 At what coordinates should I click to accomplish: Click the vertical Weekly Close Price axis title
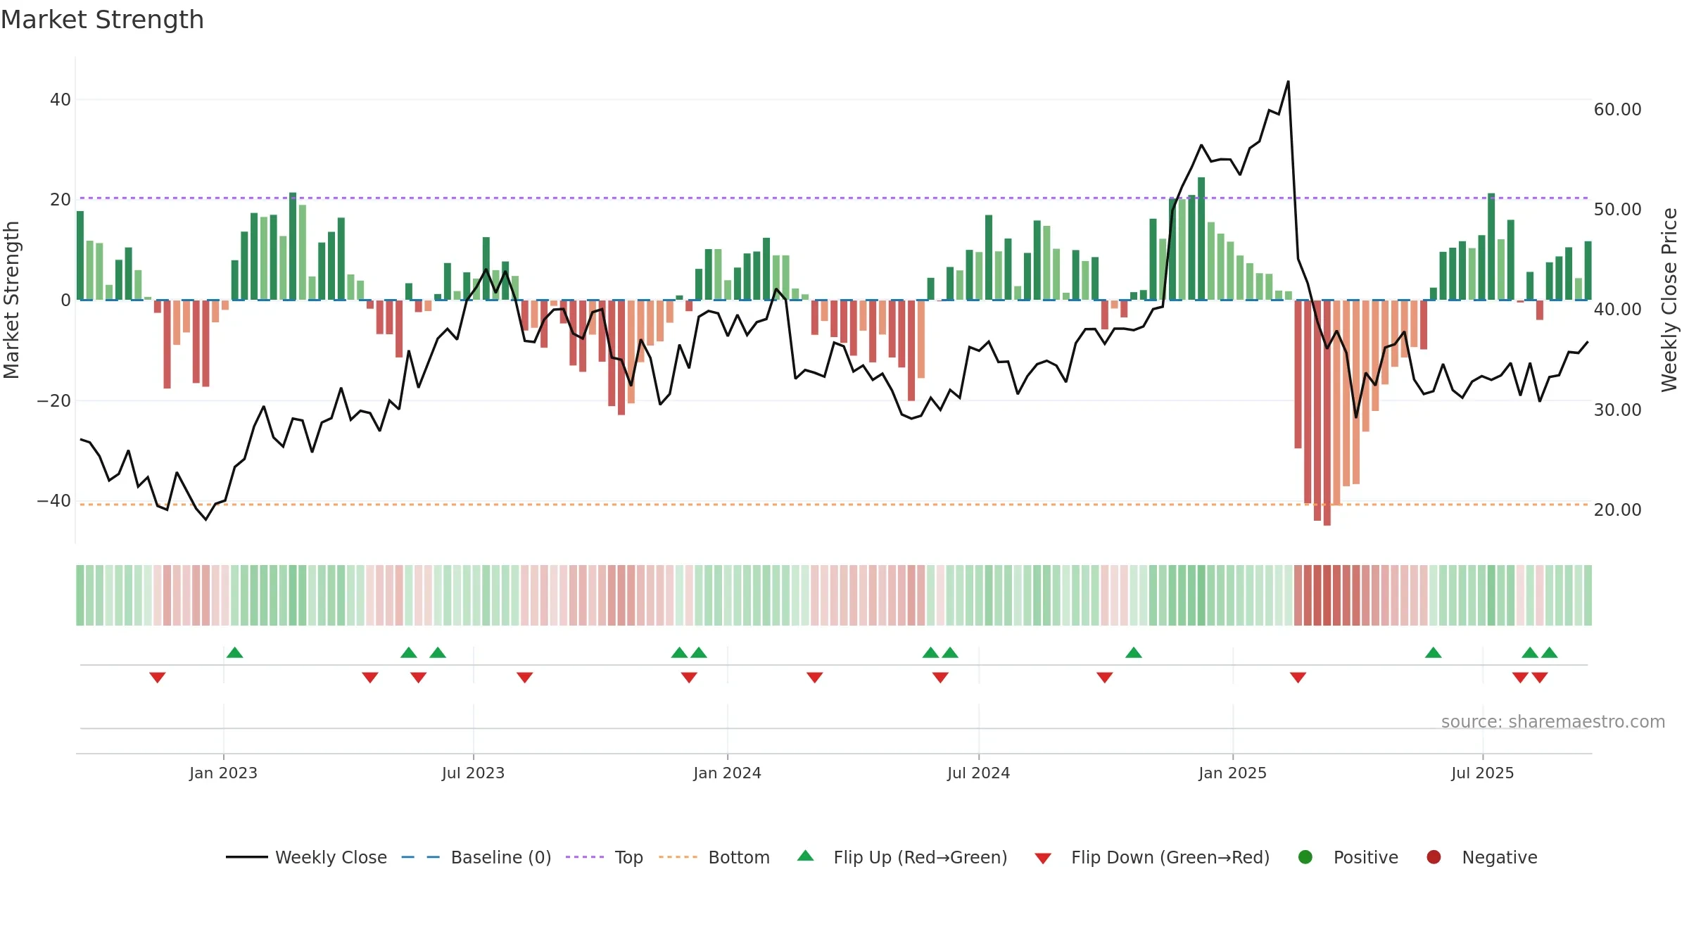1669,300
